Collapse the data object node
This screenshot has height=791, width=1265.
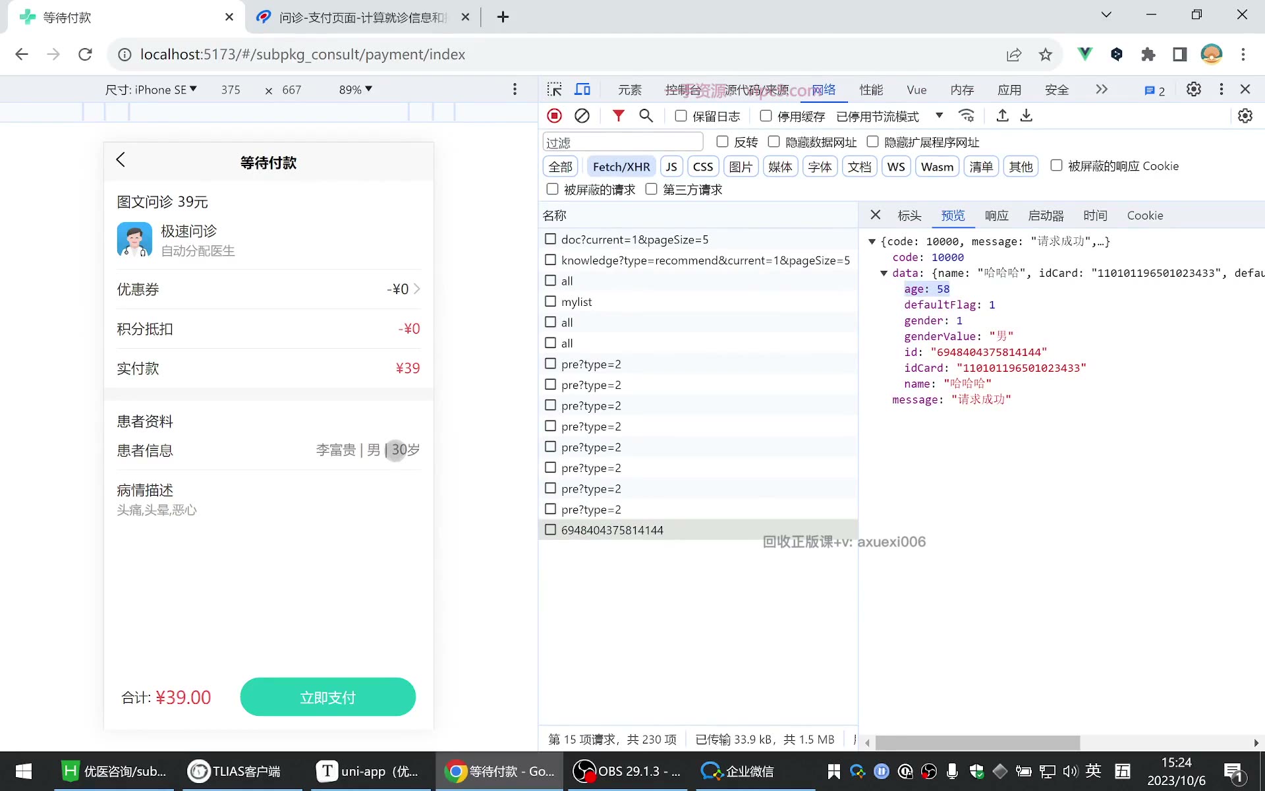(884, 274)
